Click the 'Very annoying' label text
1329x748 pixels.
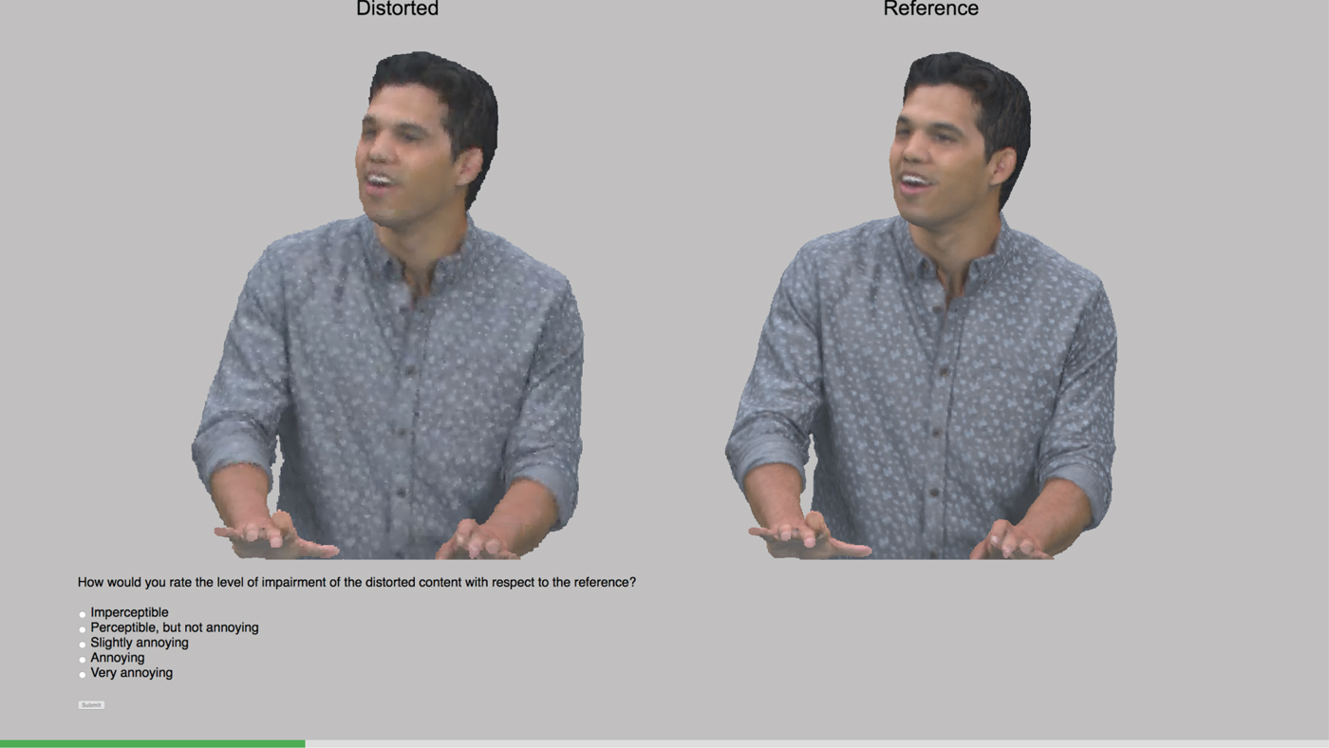(131, 673)
